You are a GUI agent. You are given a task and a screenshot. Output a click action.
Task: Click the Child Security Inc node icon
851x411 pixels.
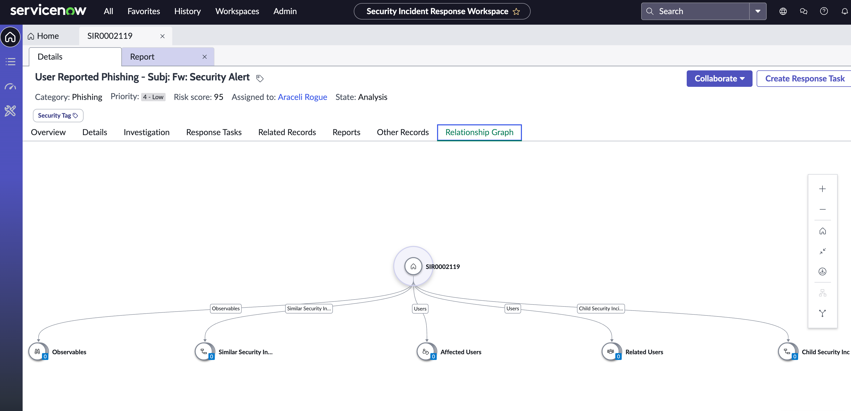pyautogui.click(x=787, y=352)
